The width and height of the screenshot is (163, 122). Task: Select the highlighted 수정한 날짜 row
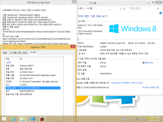[x=33, y=88]
